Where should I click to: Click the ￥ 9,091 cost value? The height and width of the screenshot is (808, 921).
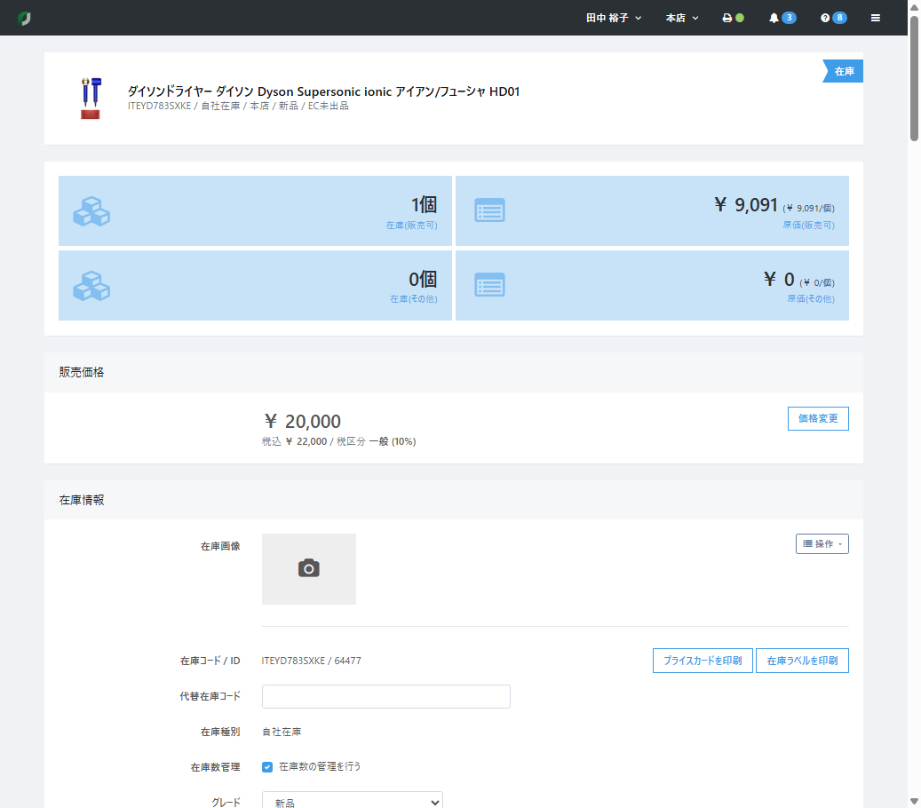(746, 204)
